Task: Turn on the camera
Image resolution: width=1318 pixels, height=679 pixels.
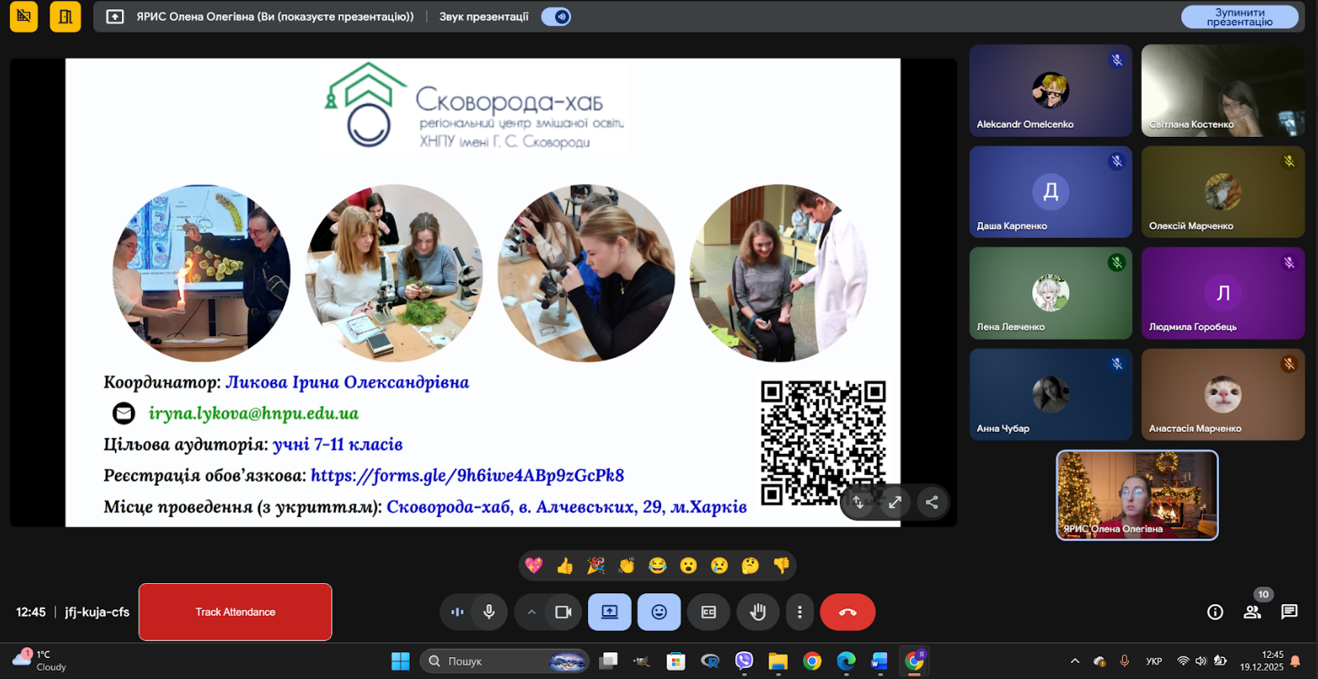Action: click(x=563, y=612)
